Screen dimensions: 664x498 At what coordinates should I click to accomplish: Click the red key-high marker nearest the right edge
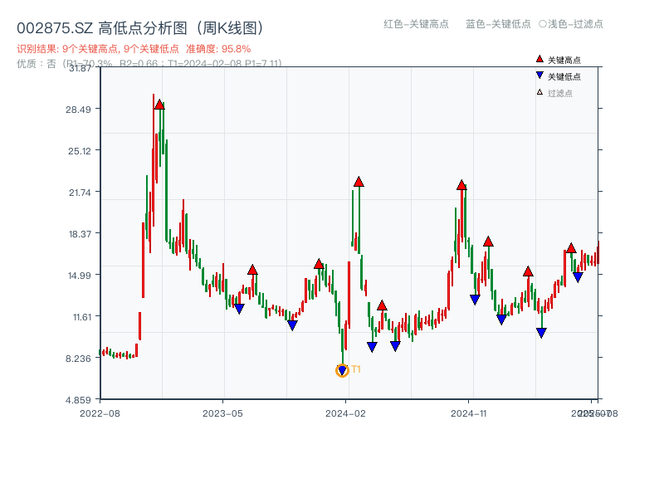click(569, 248)
